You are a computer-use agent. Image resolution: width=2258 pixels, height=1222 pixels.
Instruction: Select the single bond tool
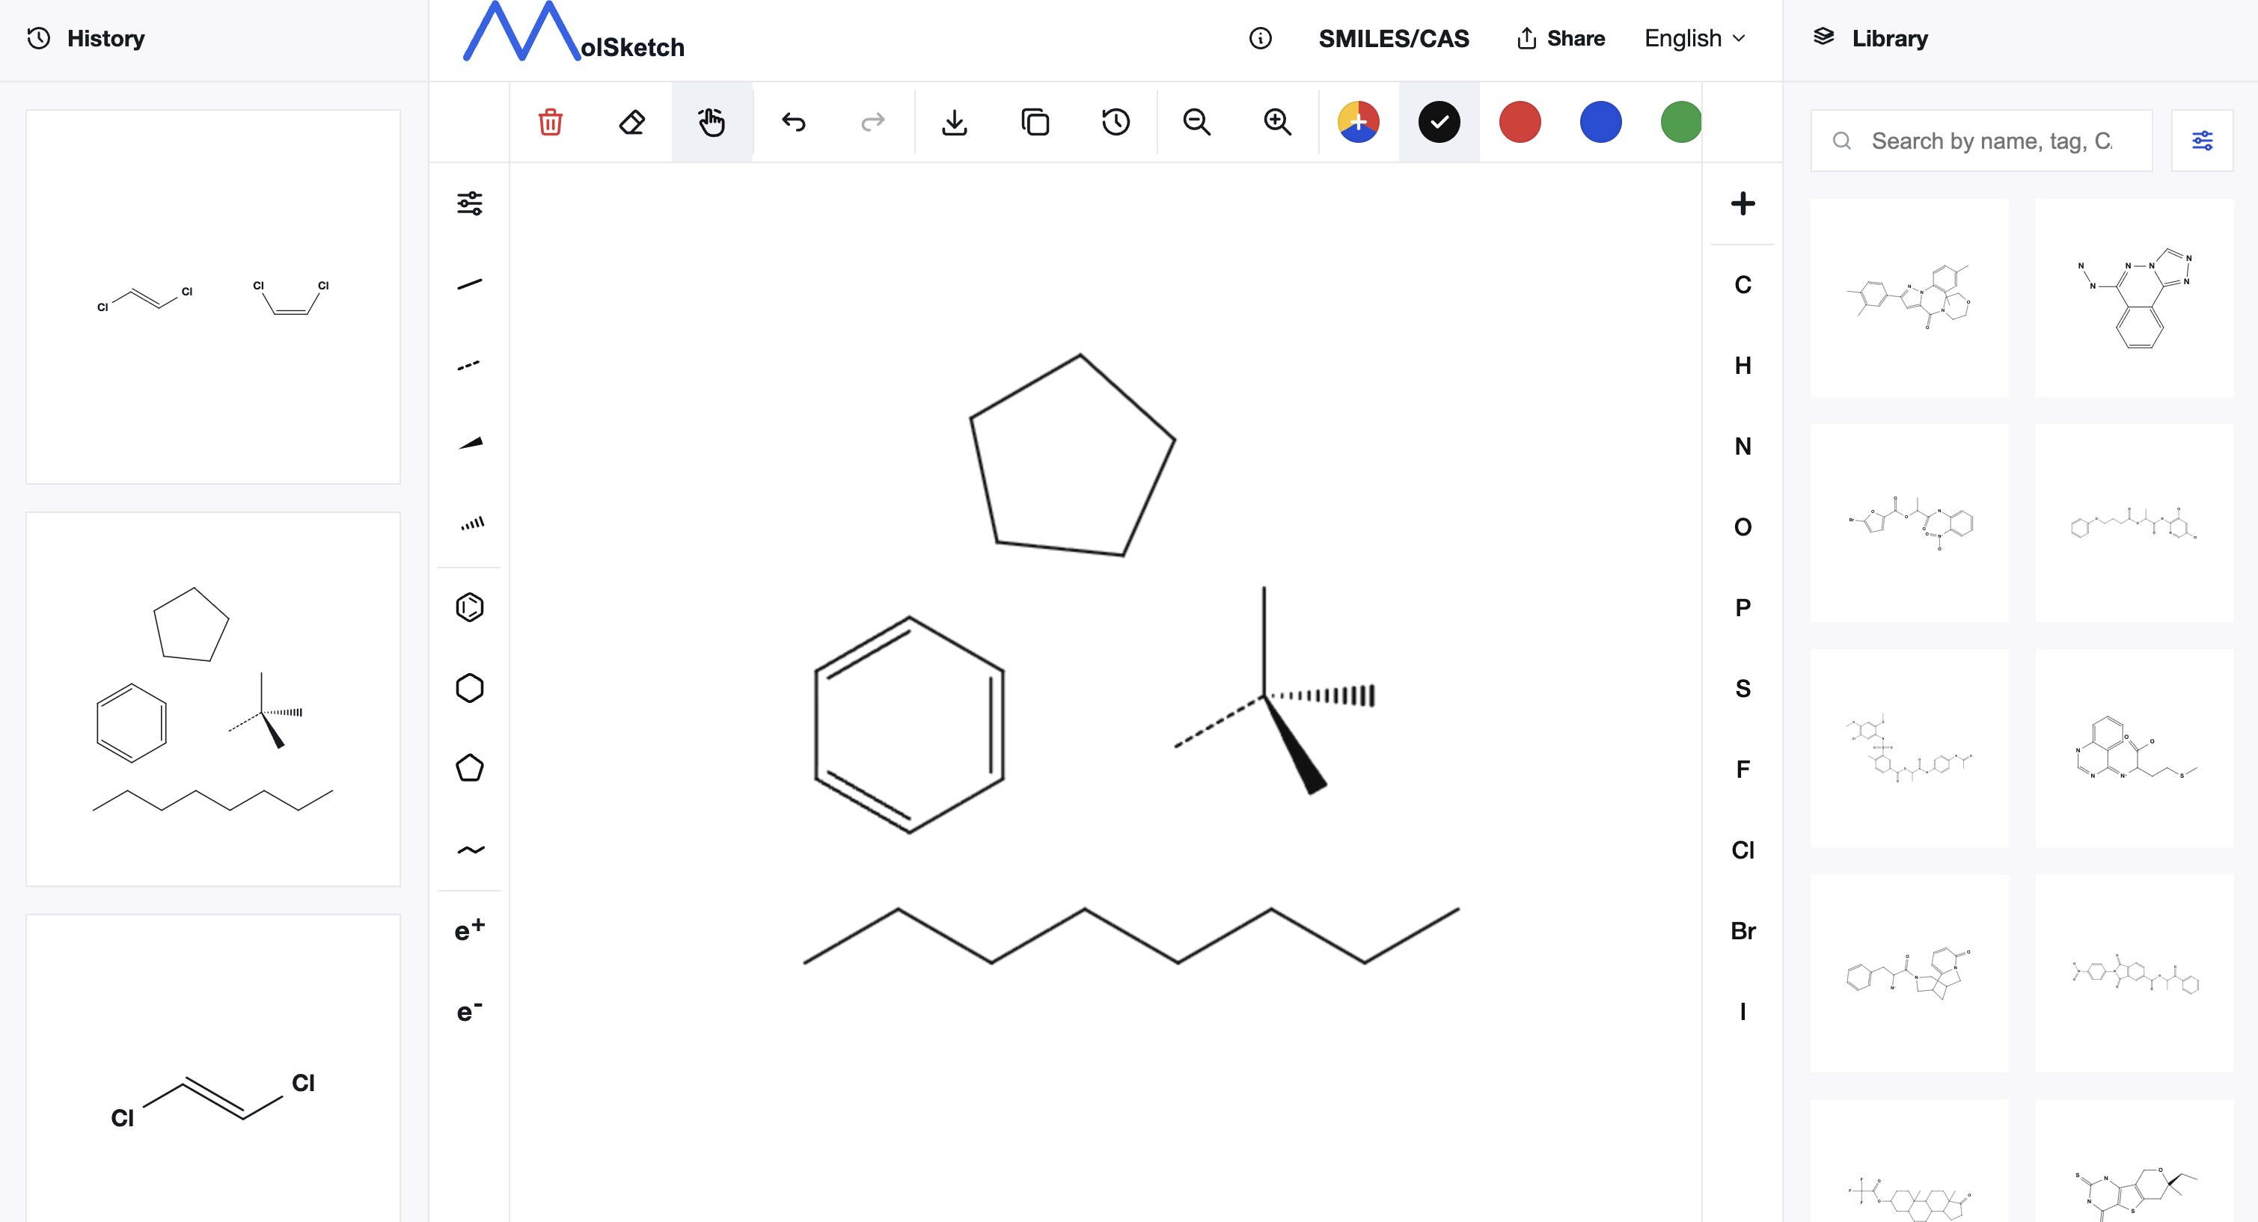470,284
